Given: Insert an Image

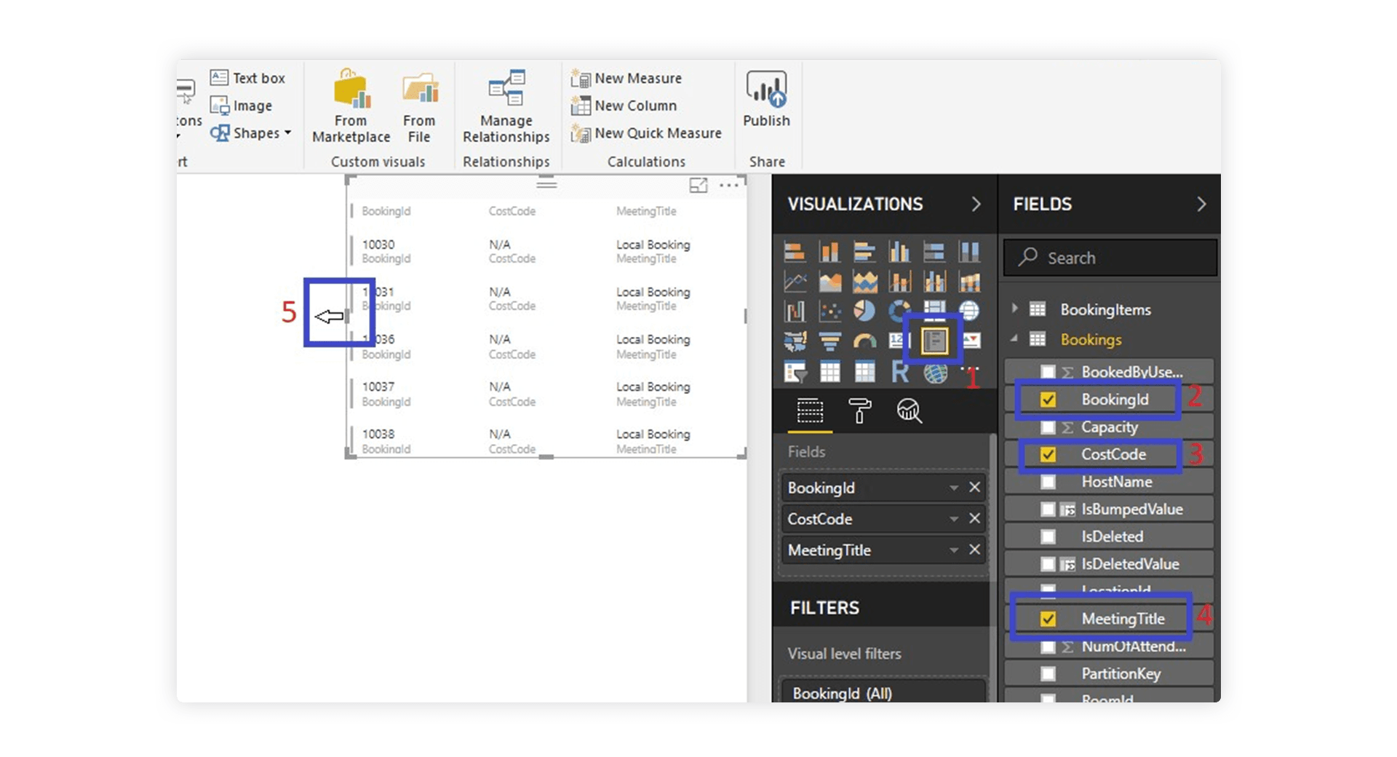Looking at the screenshot, I should pos(241,106).
